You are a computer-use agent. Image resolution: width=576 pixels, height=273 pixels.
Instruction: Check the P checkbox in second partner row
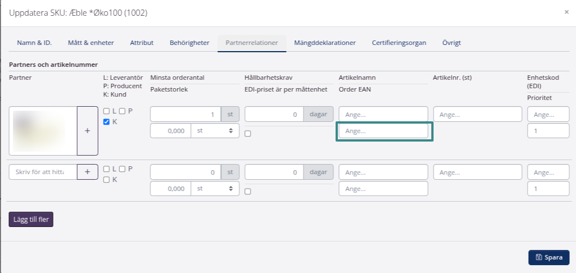tap(122, 169)
